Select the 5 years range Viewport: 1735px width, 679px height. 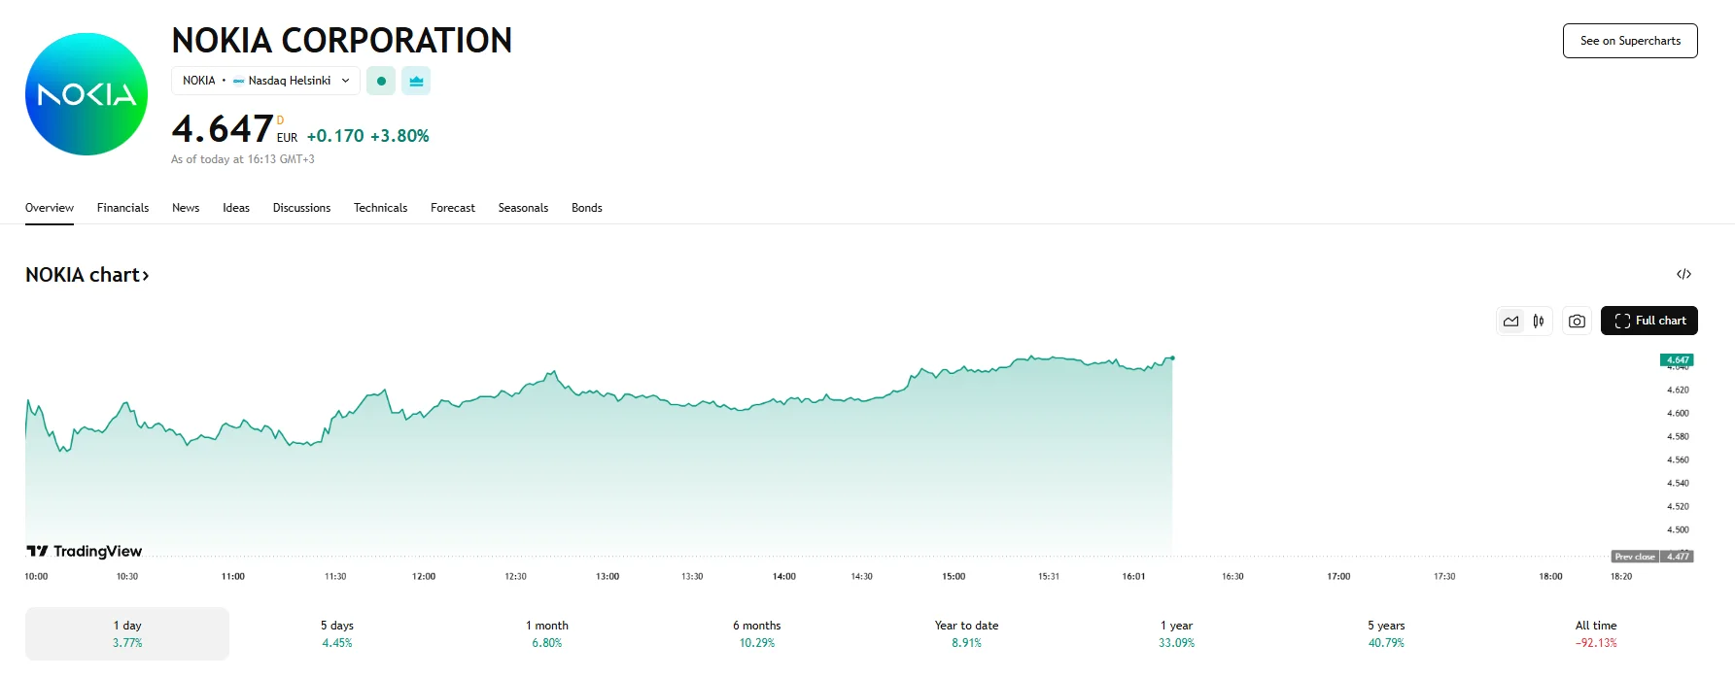[1386, 633]
